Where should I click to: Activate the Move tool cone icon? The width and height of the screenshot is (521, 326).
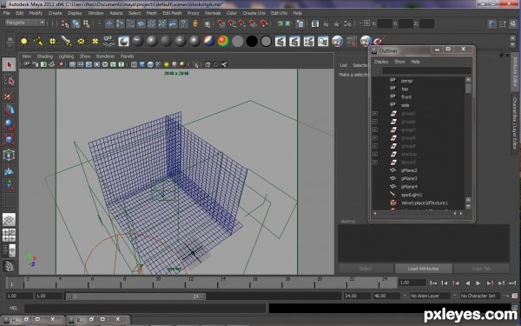(9, 110)
